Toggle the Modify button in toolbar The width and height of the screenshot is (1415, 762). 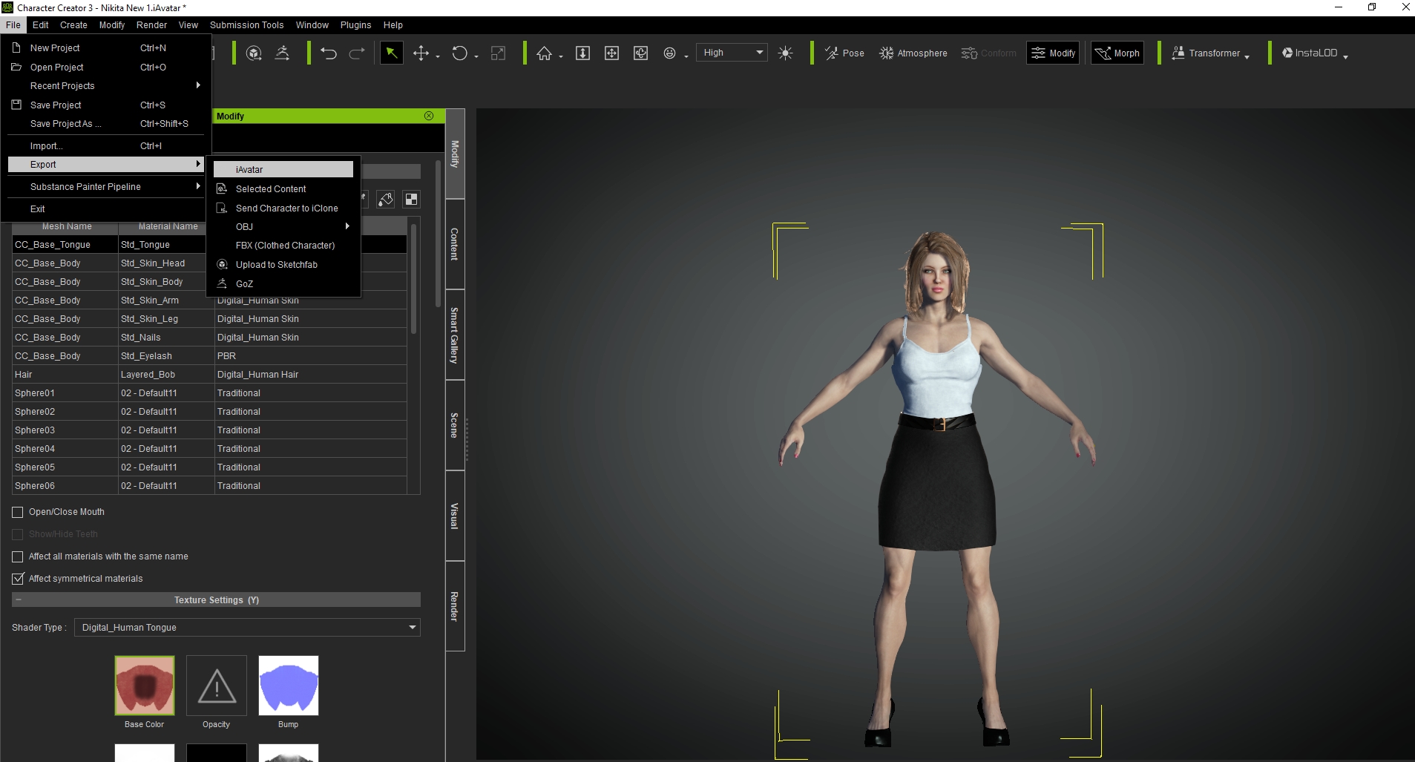pos(1053,53)
